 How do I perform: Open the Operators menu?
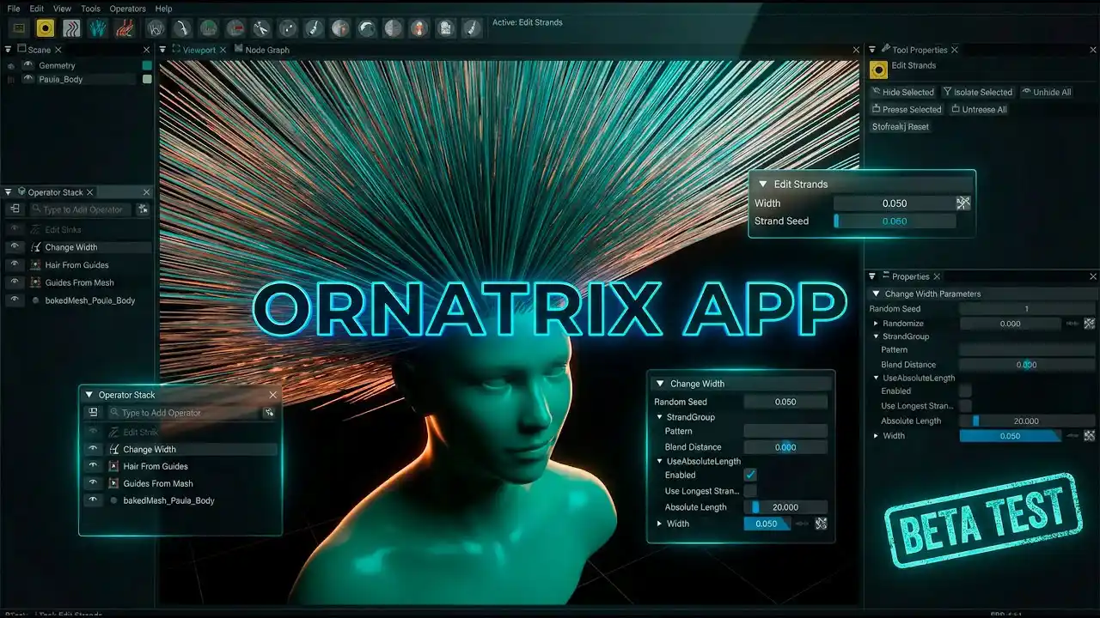click(127, 9)
